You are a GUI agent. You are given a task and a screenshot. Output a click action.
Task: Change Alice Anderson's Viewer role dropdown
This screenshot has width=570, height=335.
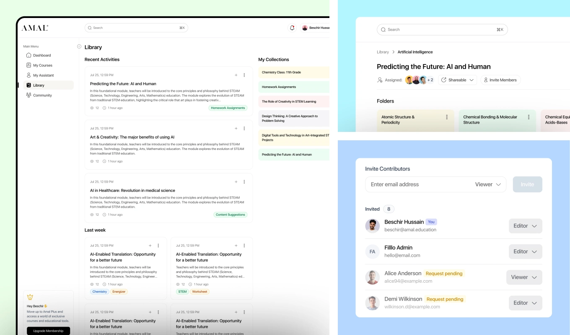(524, 277)
